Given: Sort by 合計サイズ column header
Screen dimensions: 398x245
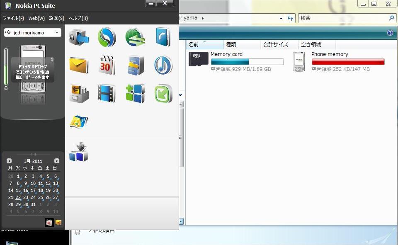Looking at the screenshot, I should (279, 44).
